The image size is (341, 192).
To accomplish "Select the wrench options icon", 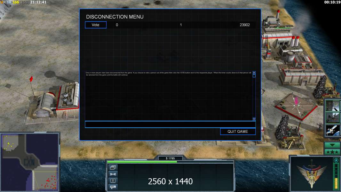I will click(x=113, y=174).
